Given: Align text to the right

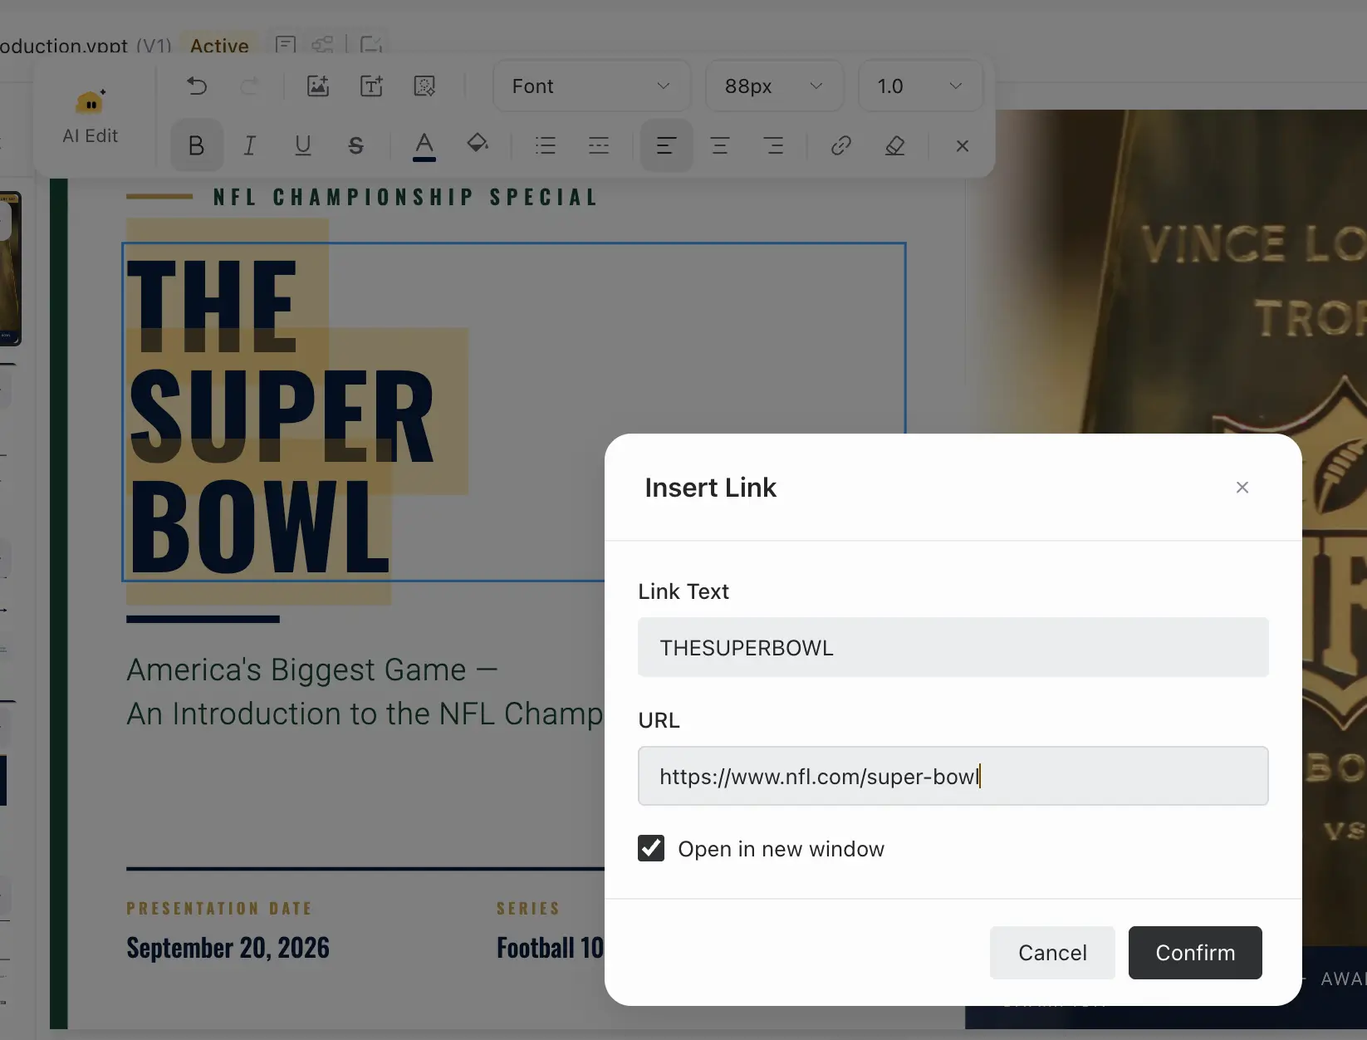Looking at the screenshot, I should (773, 145).
